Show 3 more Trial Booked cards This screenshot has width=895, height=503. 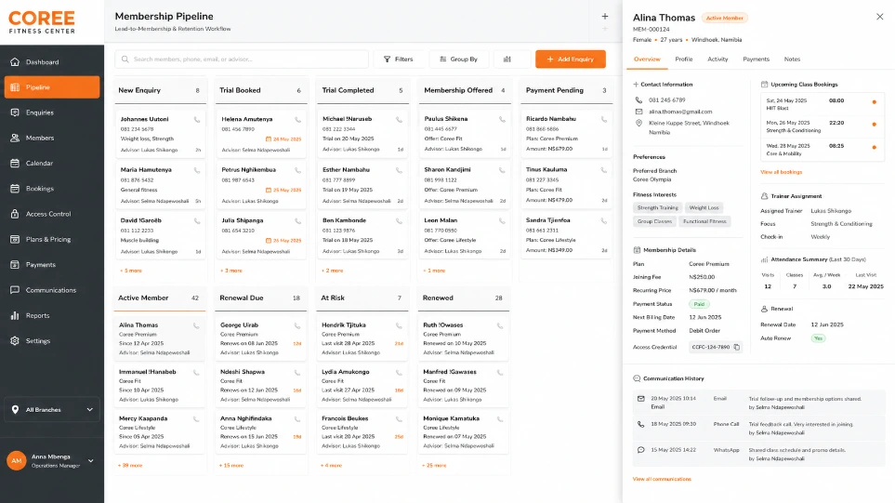click(231, 271)
